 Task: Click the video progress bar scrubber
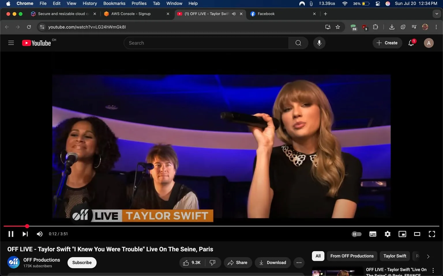[27, 226]
